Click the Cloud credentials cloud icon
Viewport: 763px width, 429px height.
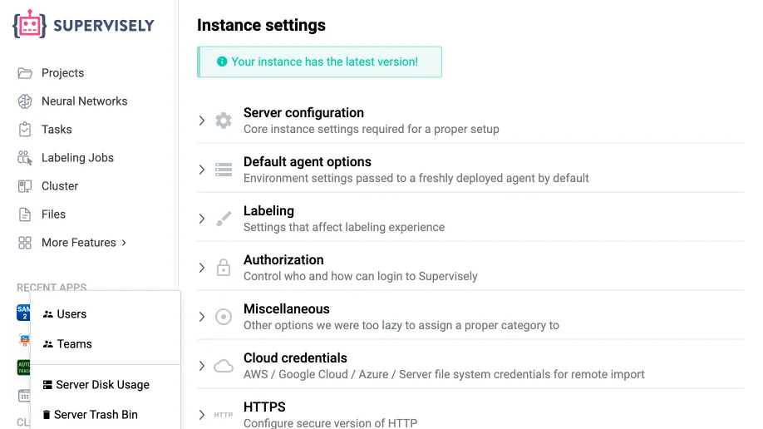tap(224, 366)
